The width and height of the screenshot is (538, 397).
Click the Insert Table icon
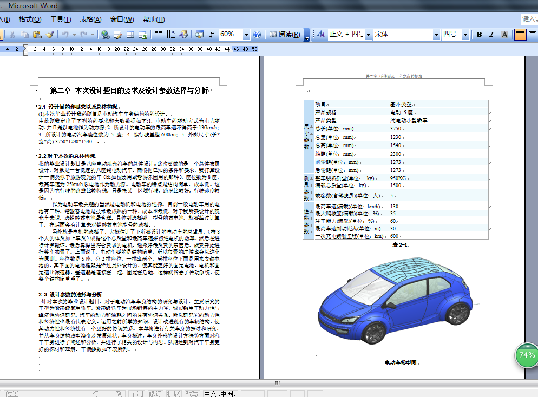(x=130, y=34)
